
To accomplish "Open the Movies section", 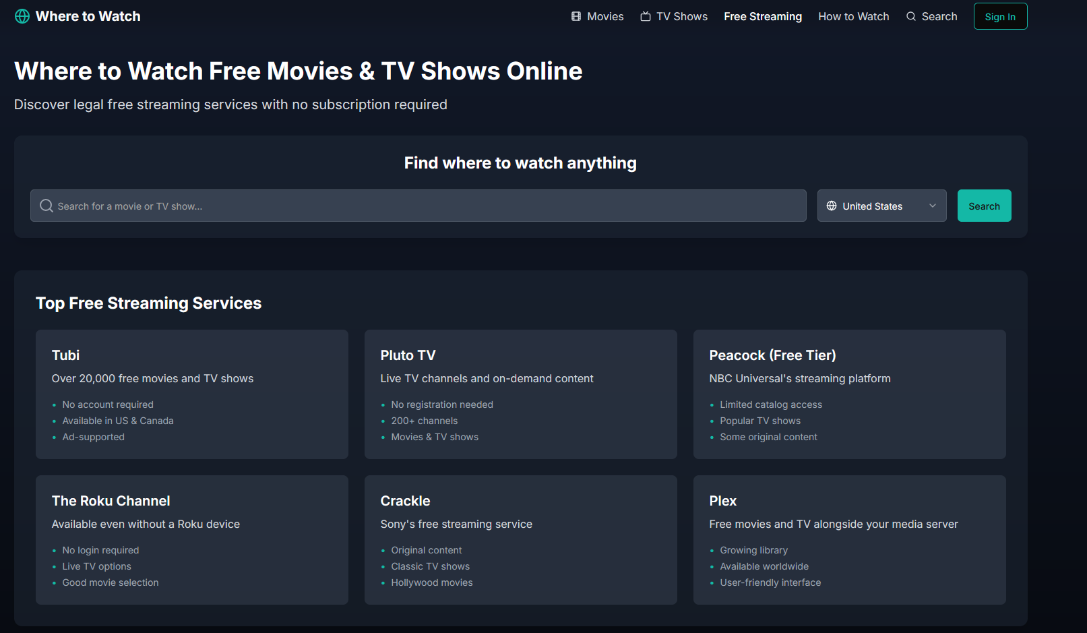I will [604, 16].
